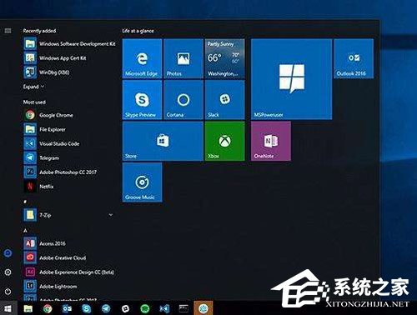The width and height of the screenshot is (417, 315).
Task: Open Outlook on the taskbar
Action: (x=67, y=308)
